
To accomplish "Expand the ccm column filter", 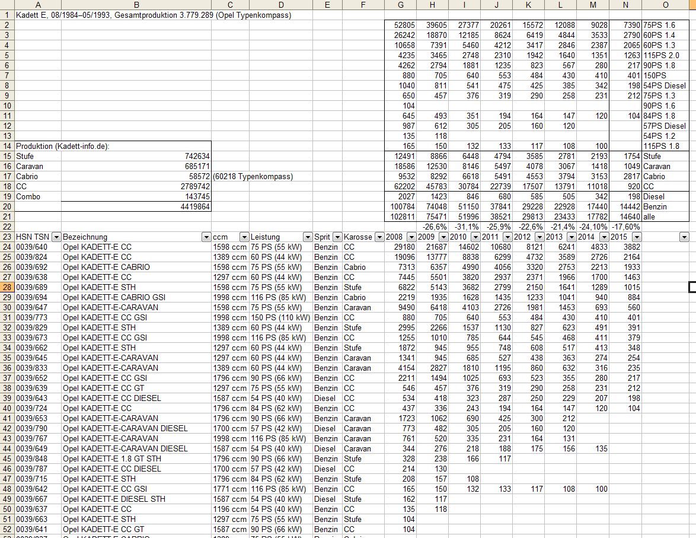I will click(x=244, y=237).
